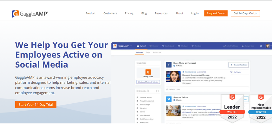This screenshot has width=272, height=131.
Task: Click the Request Demo button
Action: (x=216, y=14)
